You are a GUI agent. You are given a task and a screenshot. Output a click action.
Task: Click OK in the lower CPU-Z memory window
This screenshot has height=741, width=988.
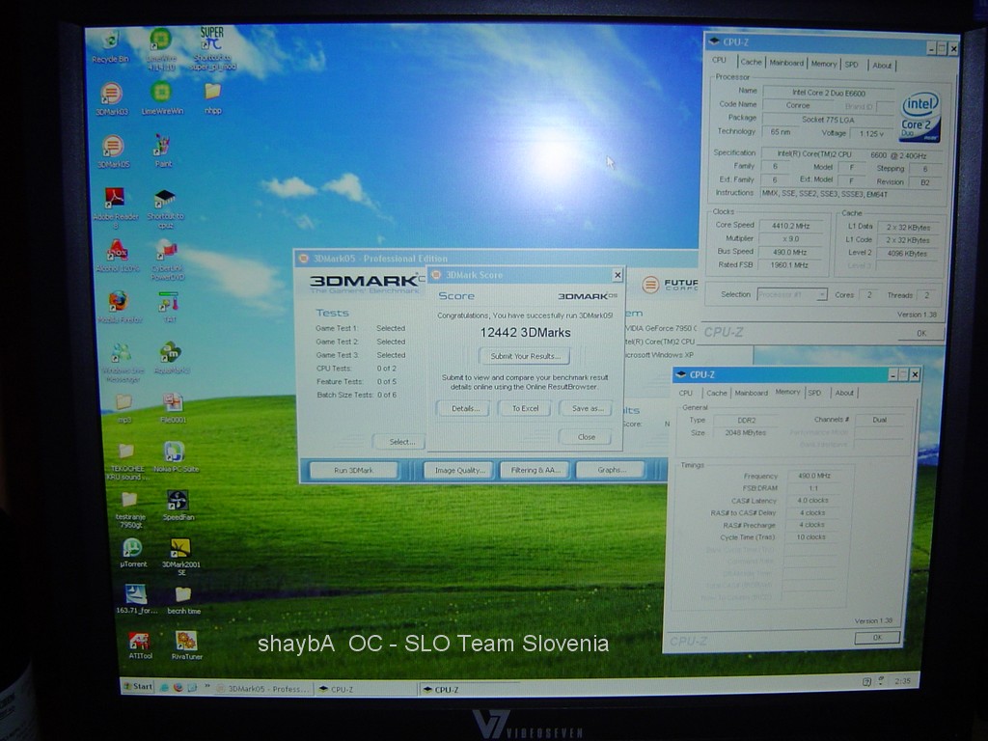877,638
